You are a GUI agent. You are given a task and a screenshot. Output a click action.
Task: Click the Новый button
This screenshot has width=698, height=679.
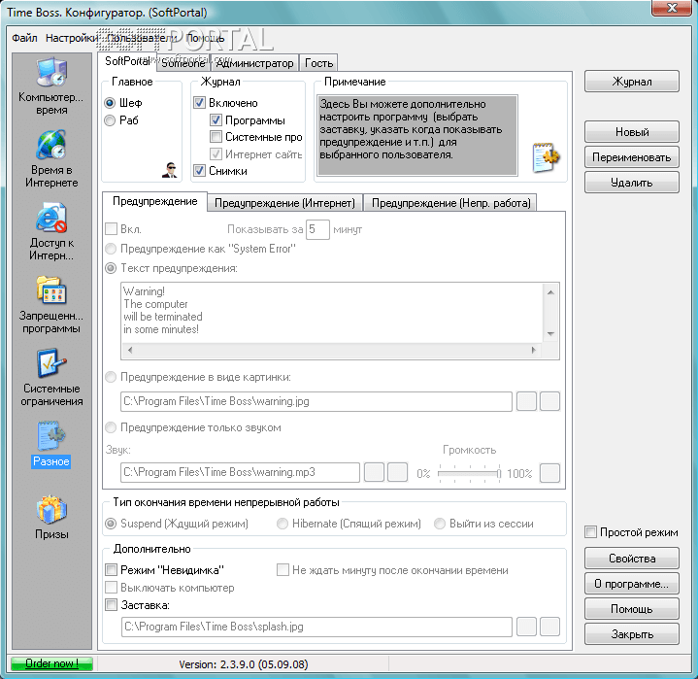[x=632, y=132]
